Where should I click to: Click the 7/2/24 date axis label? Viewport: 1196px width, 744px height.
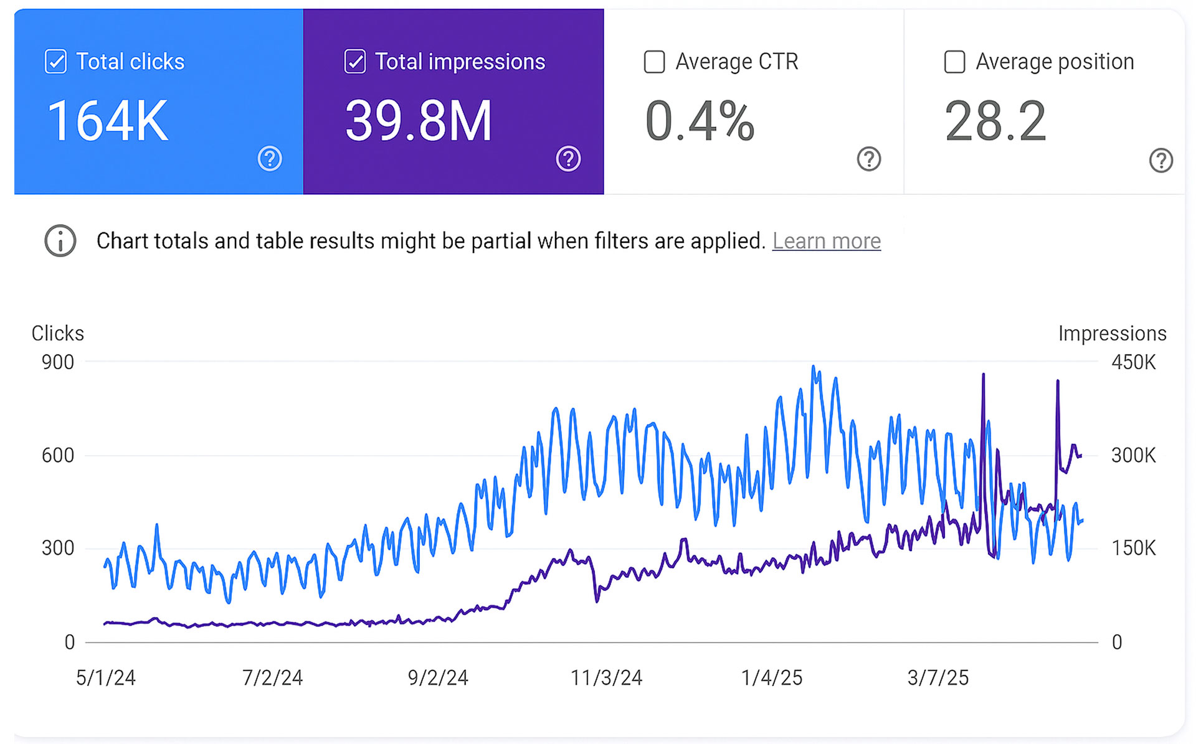[x=272, y=677]
